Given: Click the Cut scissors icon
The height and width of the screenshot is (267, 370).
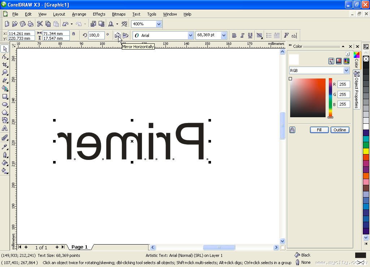Looking at the screenshot, I should [x=40, y=24].
